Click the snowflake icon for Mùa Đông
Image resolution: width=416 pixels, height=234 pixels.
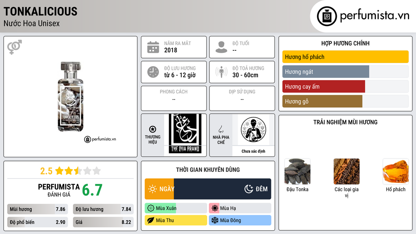(215, 220)
